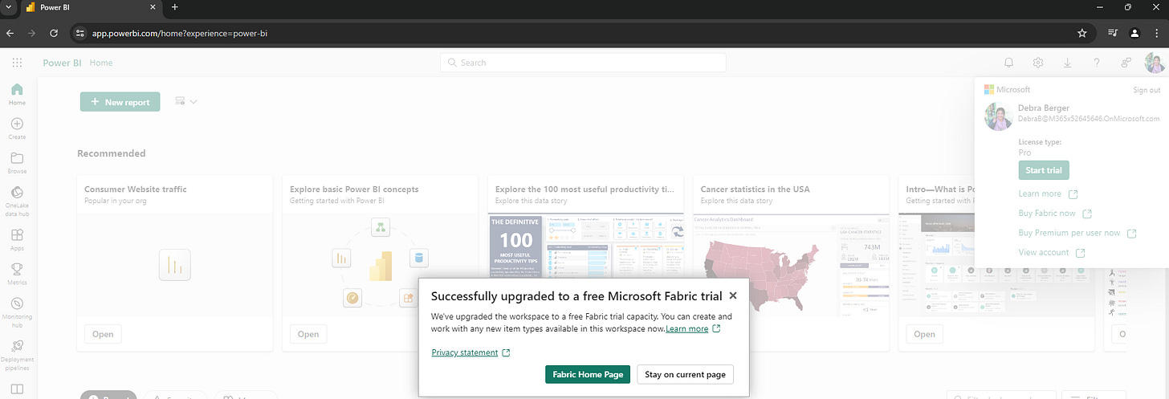Open Browse folder in left navigation
Viewport: 1169px width, 399px height.
tap(17, 163)
